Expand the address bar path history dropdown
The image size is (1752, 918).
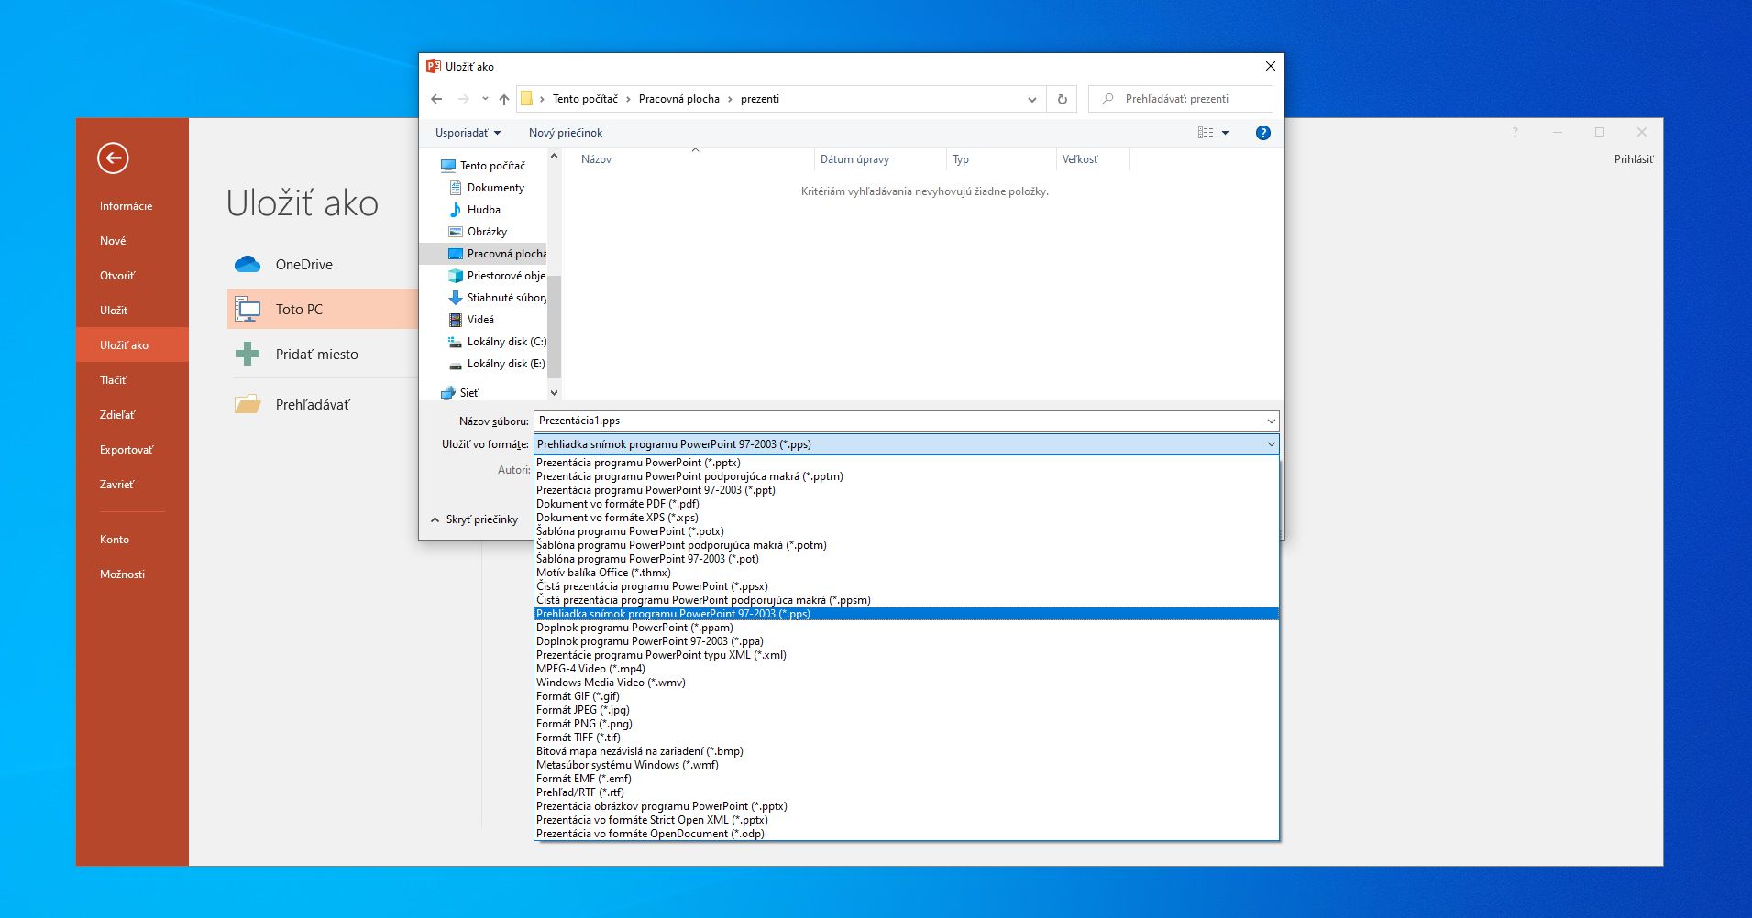click(1032, 99)
